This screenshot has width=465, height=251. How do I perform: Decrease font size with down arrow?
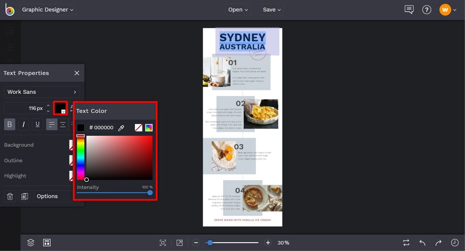[48, 111]
